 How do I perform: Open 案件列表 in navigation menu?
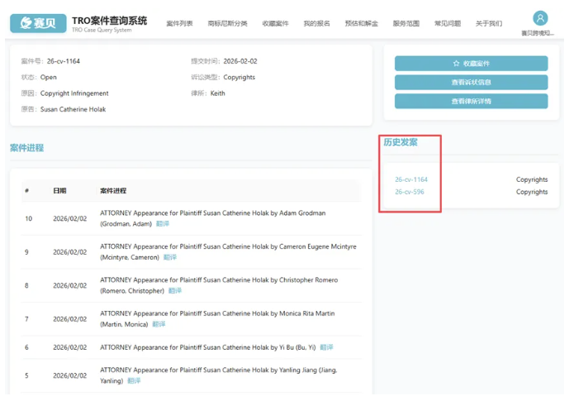coord(179,24)
